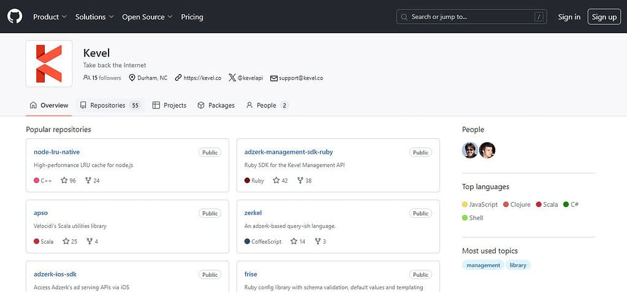Screen dimensions: 627x292
Task: Click the People sidebar heading
Action: (473, 129)
